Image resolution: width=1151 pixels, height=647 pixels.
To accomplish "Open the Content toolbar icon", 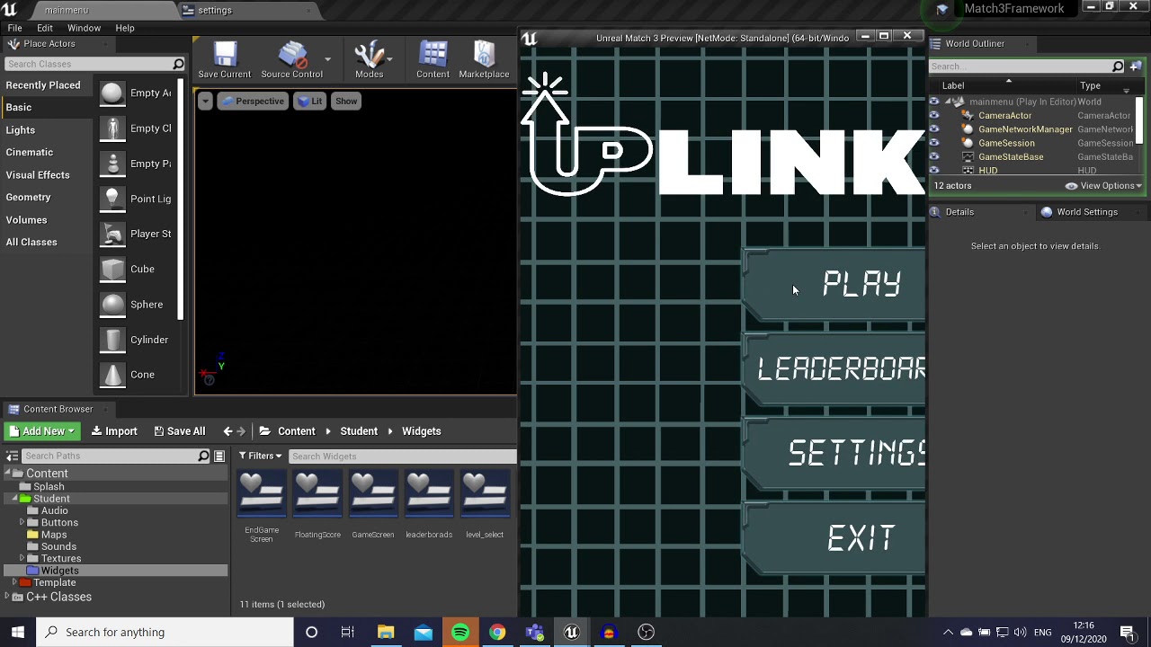I will (433, 60).
